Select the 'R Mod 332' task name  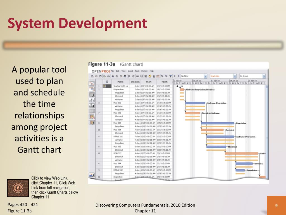(x=118, y=170)
